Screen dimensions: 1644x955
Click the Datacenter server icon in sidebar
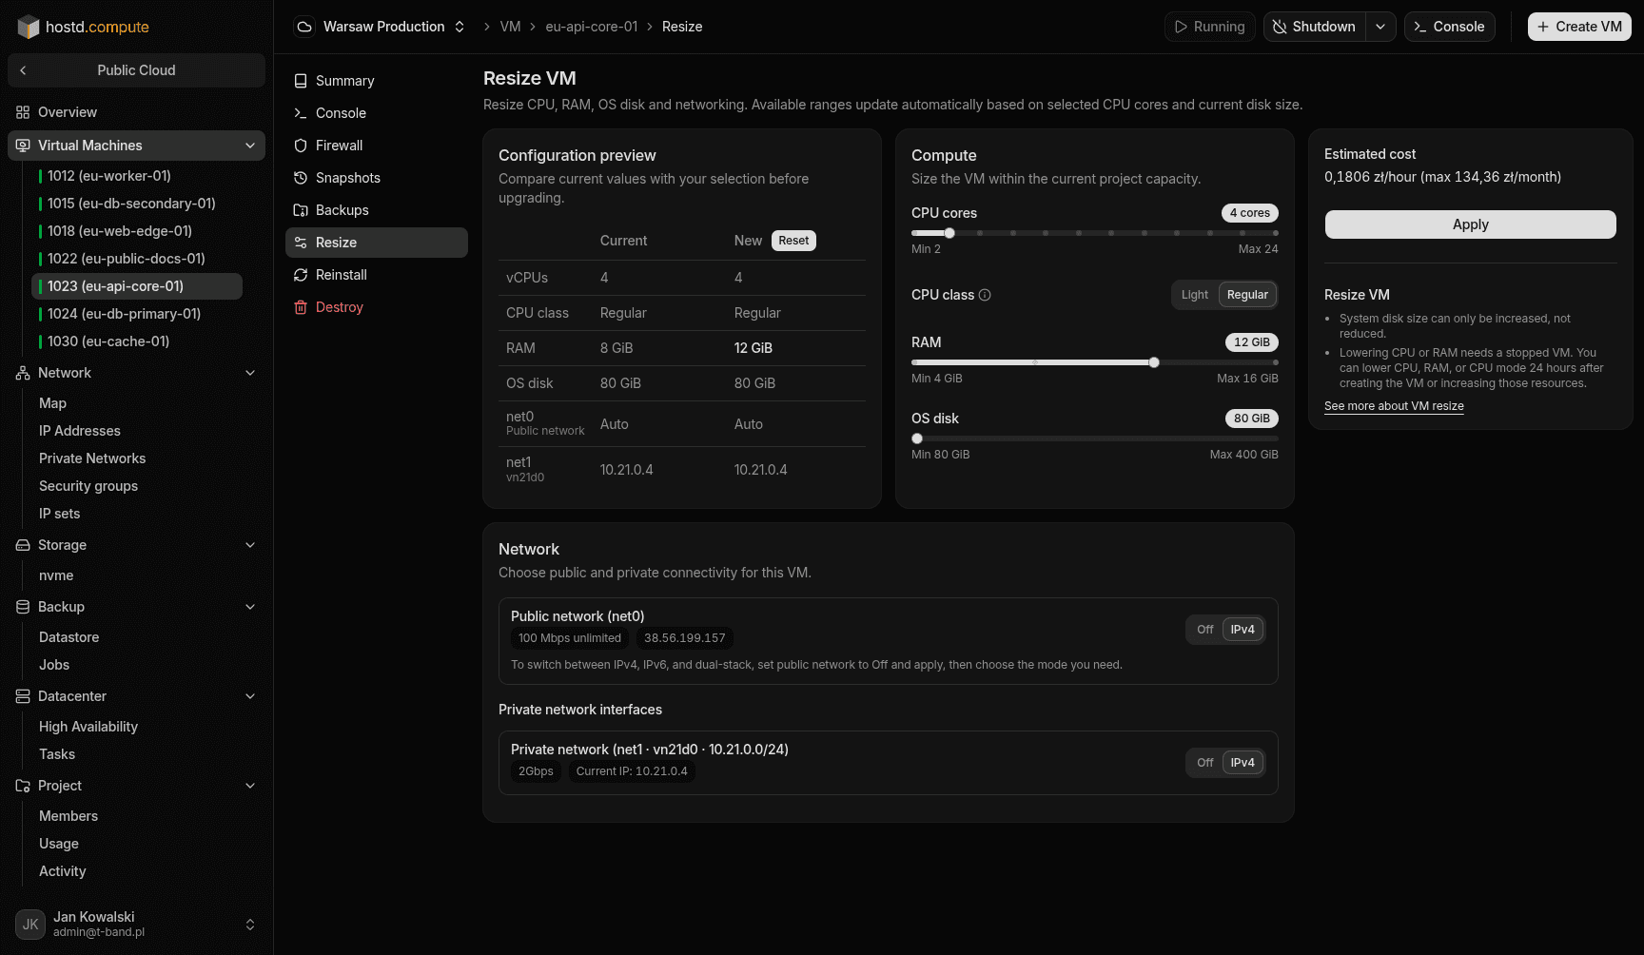coord(23,696)
